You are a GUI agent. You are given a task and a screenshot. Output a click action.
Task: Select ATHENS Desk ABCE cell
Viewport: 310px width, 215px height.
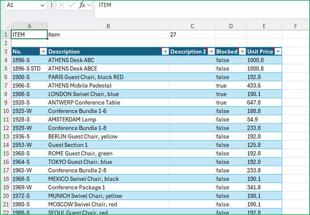coord(108,69)
